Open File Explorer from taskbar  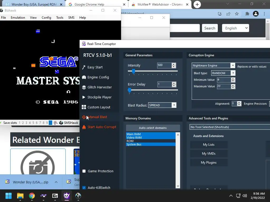20,196
